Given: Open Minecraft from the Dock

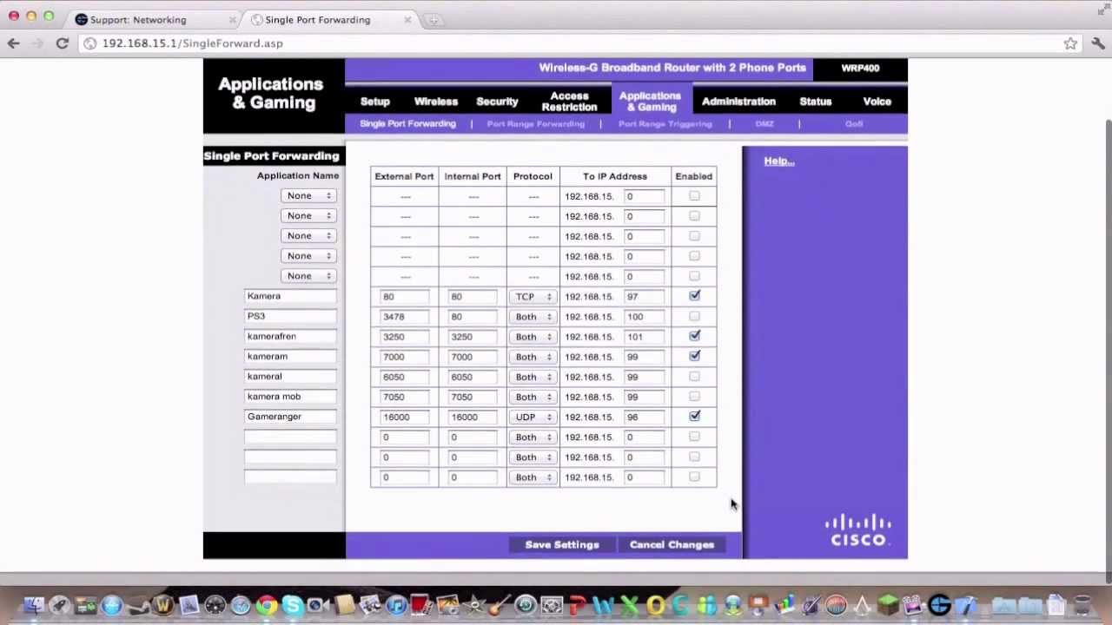Looking at the screenshot, I should coord(888,605).
